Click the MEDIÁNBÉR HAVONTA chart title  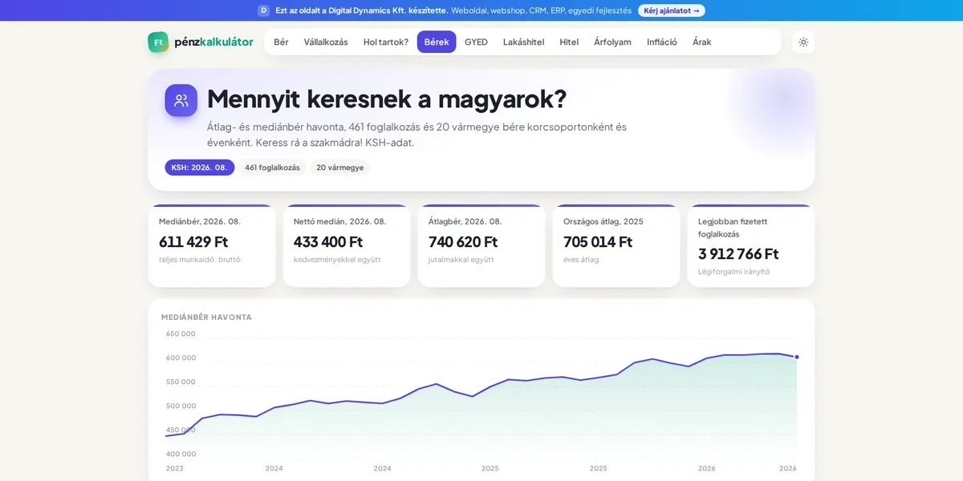pos(206,317)
